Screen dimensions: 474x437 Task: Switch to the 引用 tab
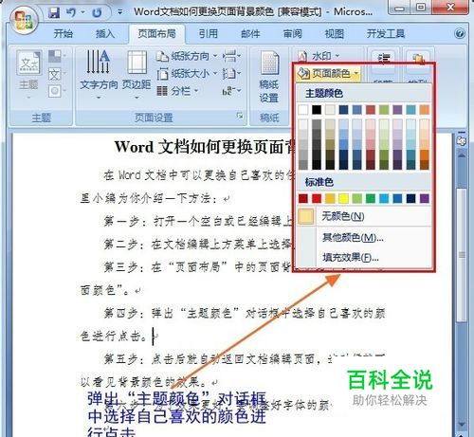(209, 33)
